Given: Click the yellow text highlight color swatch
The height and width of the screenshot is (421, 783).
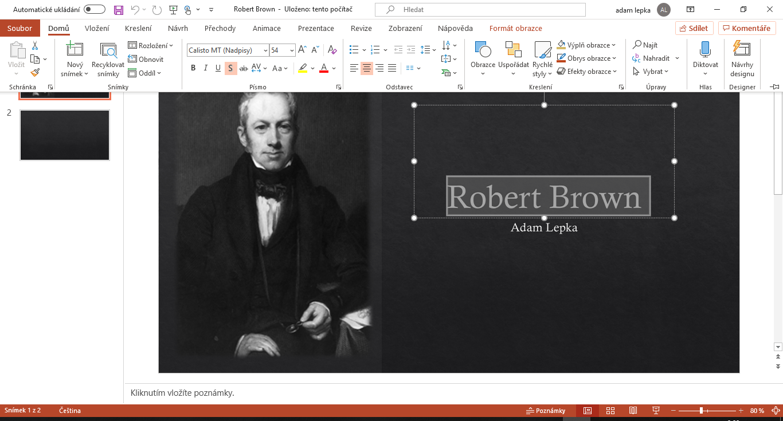Looking at the screenshot, I should pyautogui.click(x=303, y=68).
